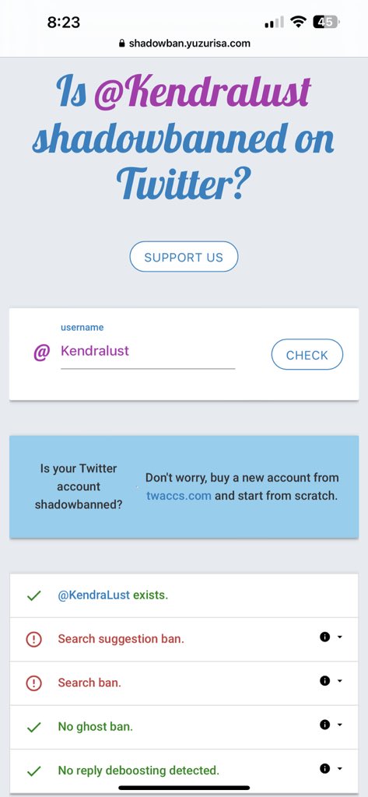
Task: Tap the green checkmark next to @KendraLust exists
Action: coord(33,595)
